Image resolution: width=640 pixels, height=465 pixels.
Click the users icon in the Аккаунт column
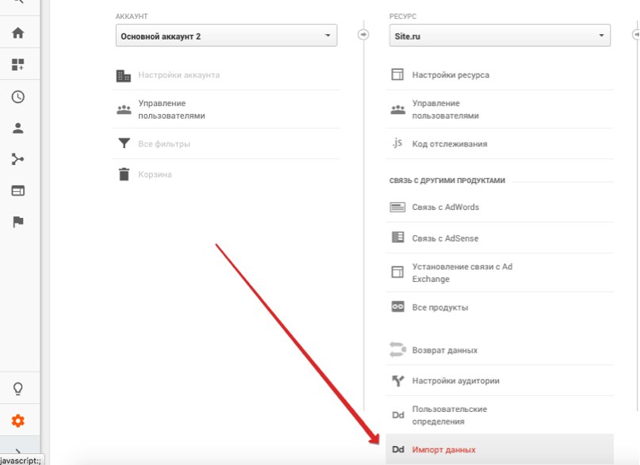(124, 109)
